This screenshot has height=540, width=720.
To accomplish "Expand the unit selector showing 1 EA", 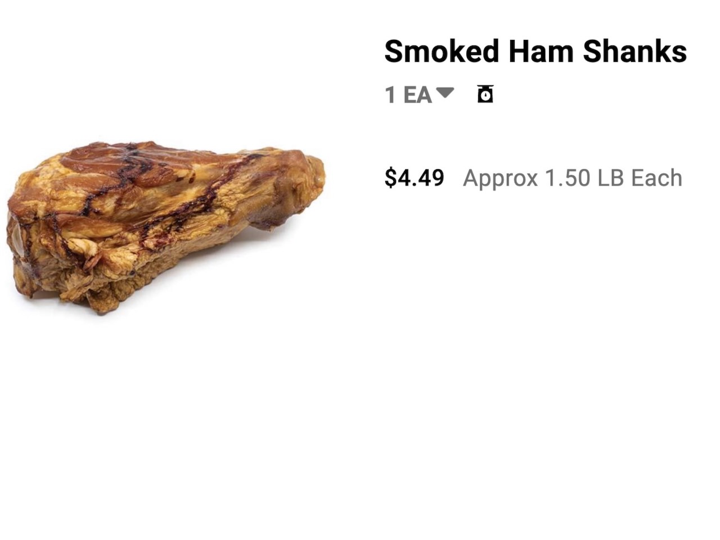I will click(x=419, y=94).
